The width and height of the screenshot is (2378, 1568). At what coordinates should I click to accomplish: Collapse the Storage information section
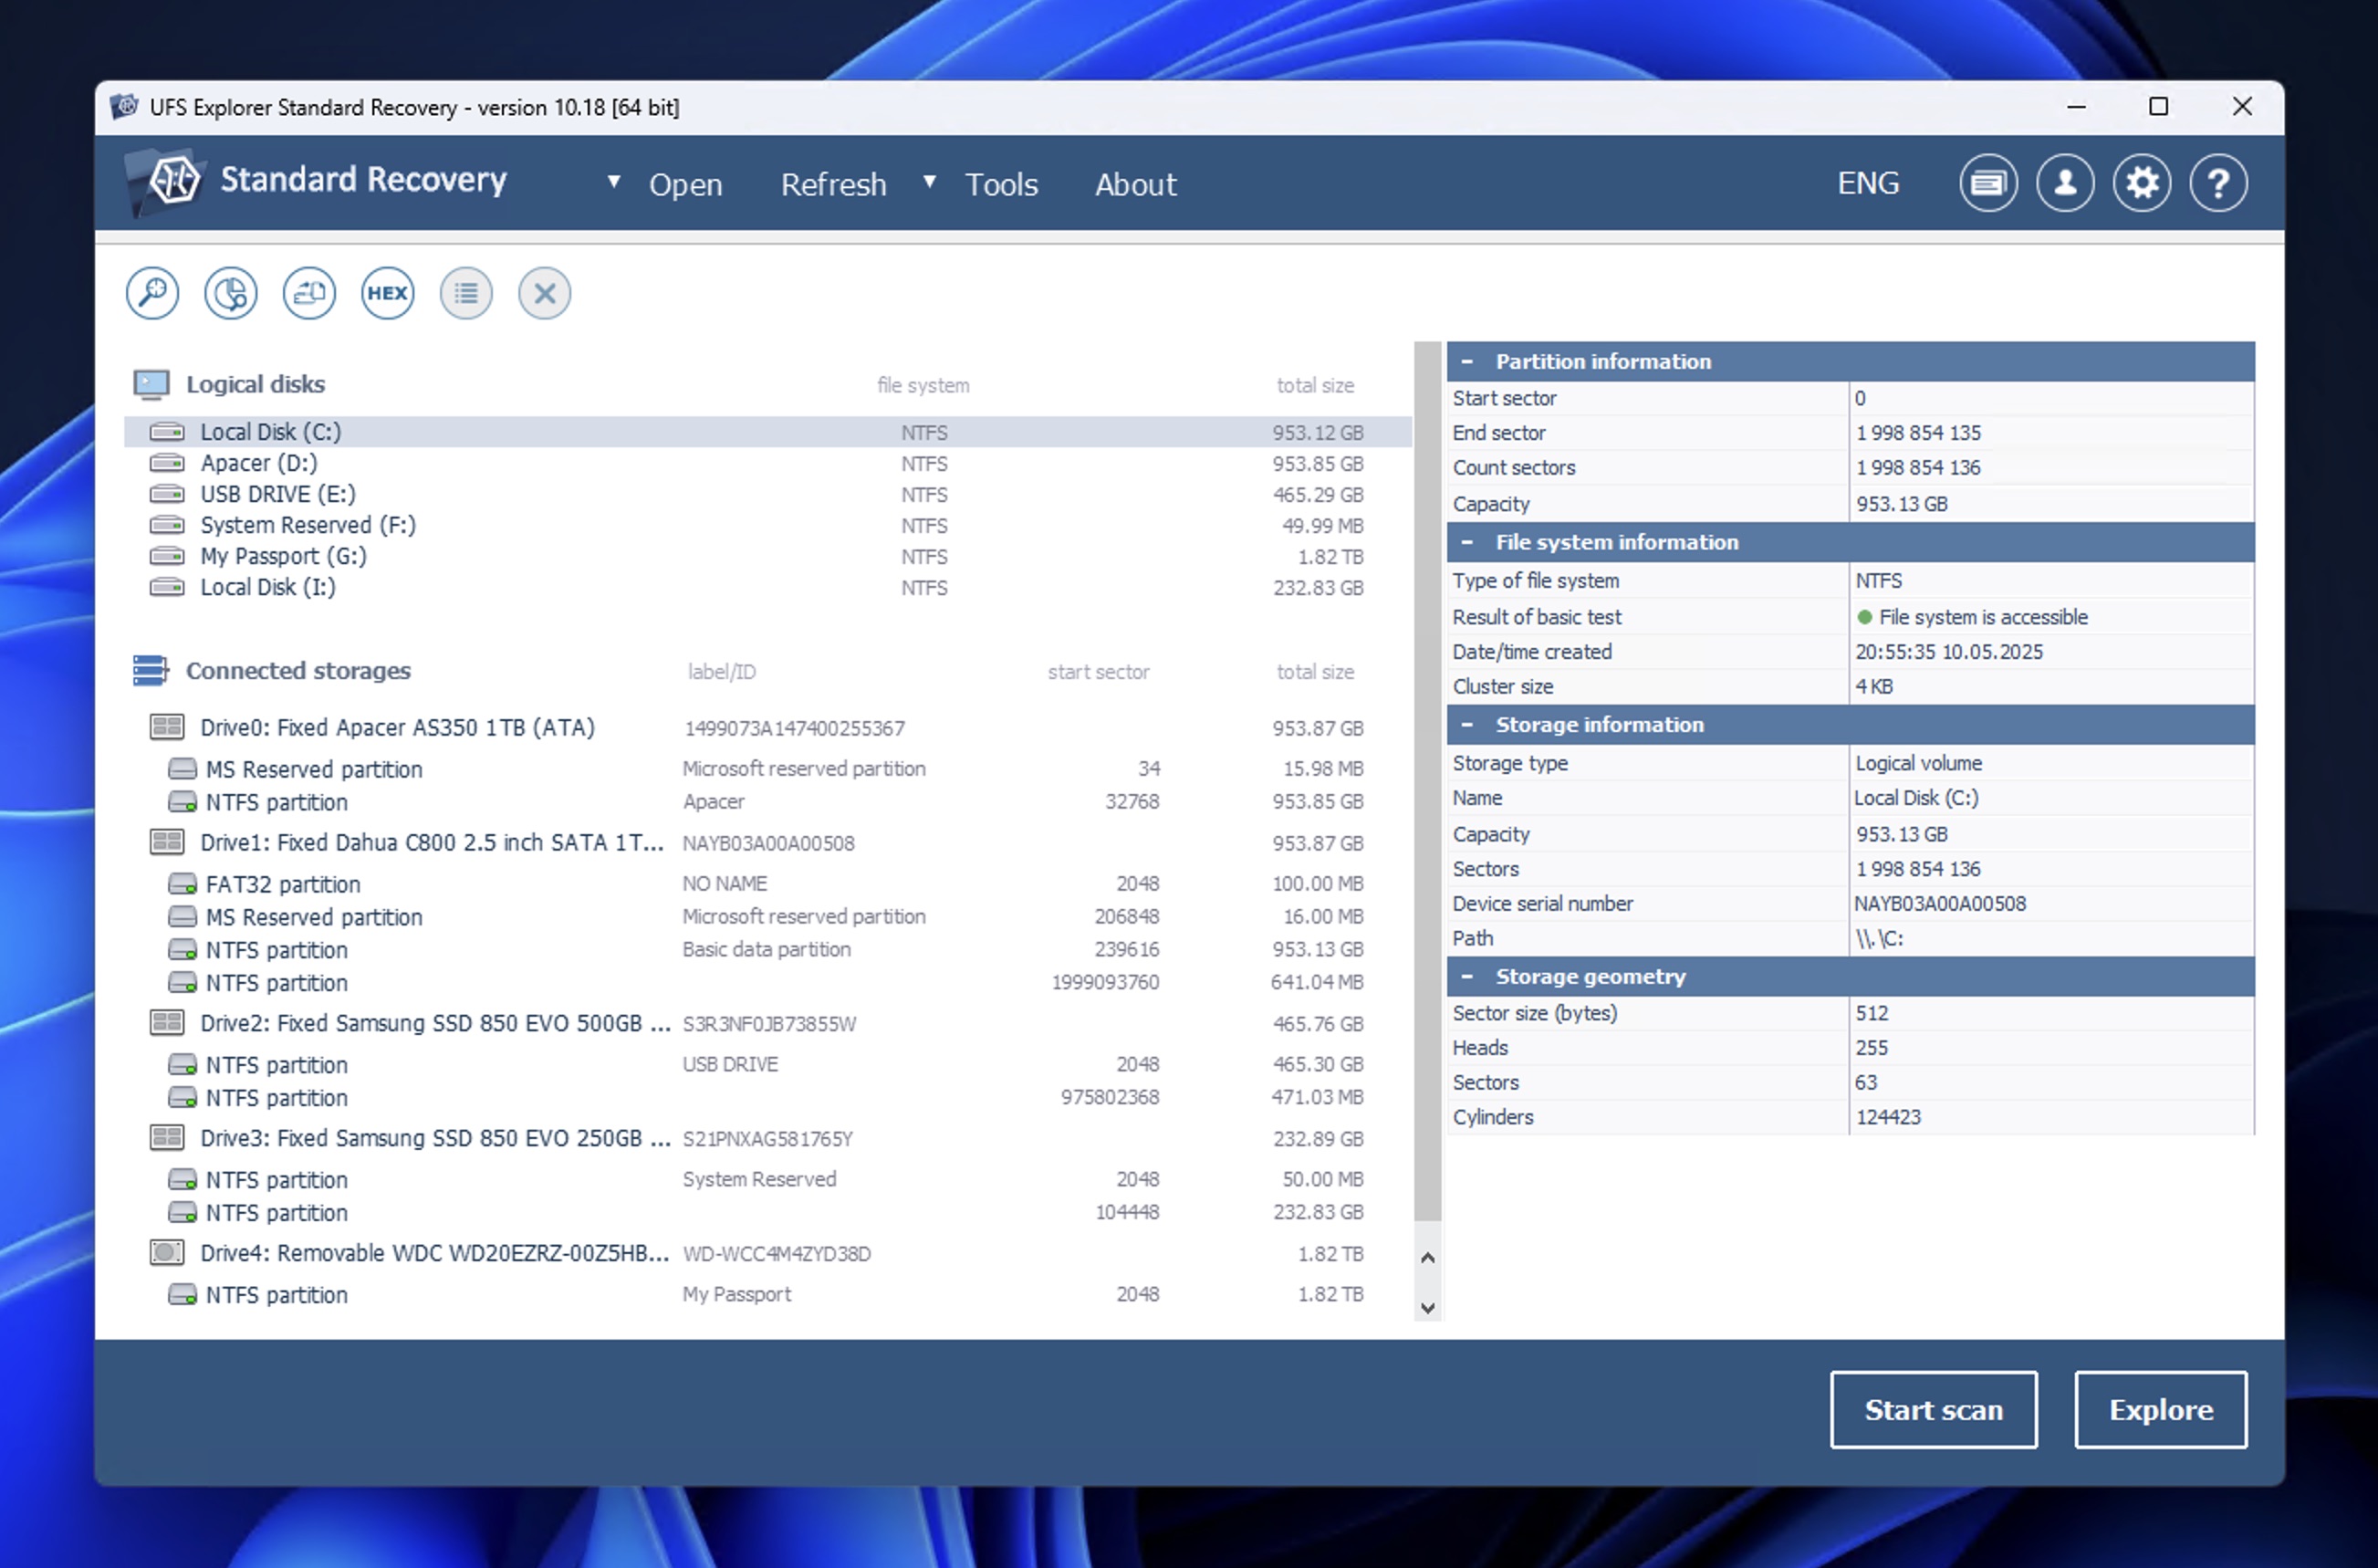(x=1467, y=724)
